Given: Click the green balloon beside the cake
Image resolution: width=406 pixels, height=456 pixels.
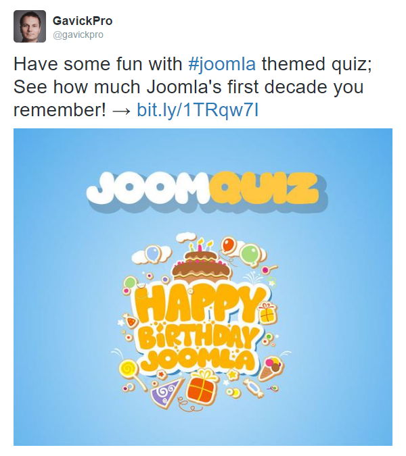Looking at the screenshot, I should (249, 254).
